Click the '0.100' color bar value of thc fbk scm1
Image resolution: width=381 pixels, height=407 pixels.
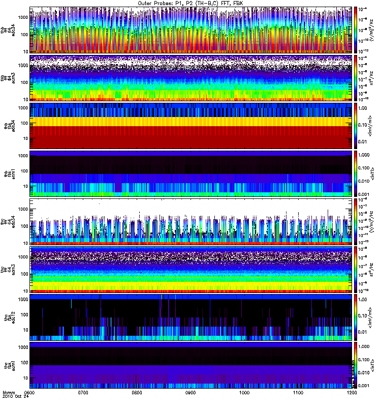364,360
